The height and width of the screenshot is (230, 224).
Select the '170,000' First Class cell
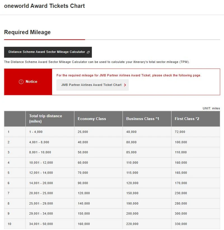[x=196, y=183]
